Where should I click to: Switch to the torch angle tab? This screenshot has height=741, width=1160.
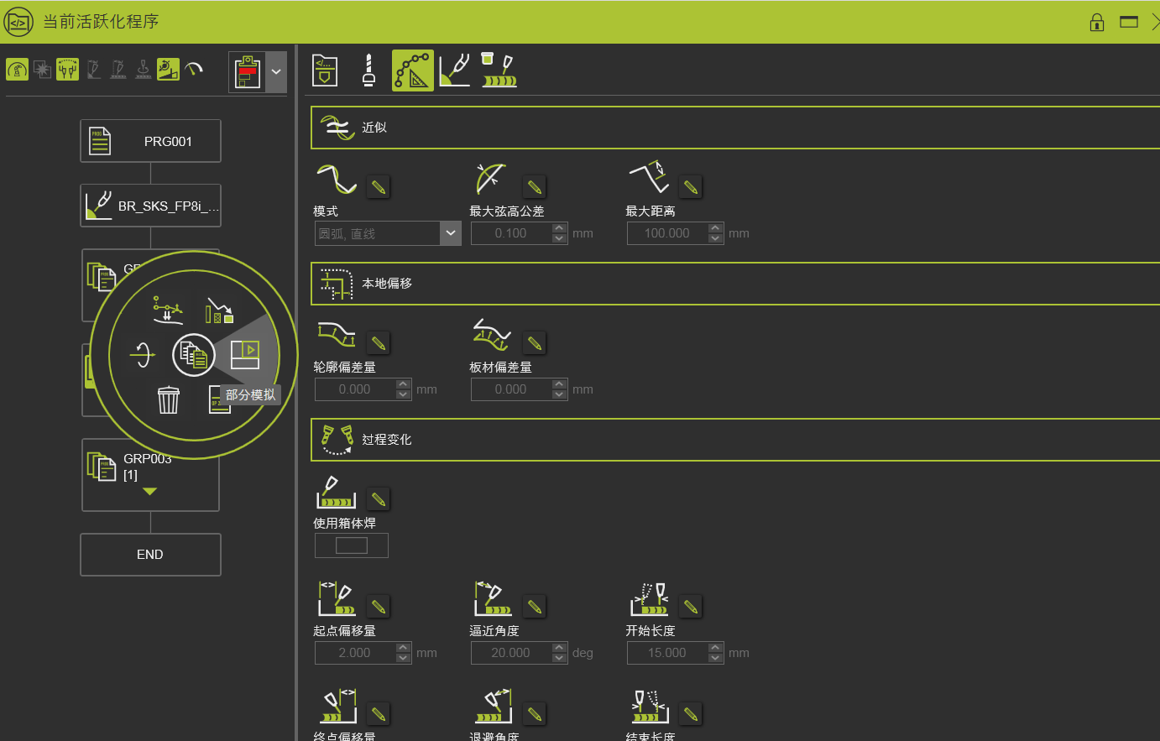(x=454, y=70)
